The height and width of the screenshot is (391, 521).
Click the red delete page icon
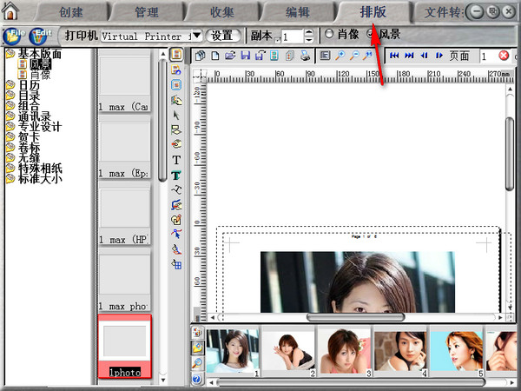(x=505, y=56)
